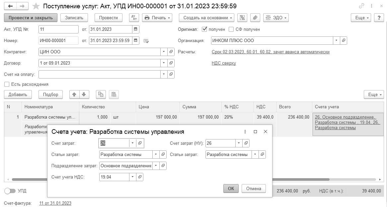Open Организация ИНКОМ ПЛЮС ООО card icon
This screenshot has height=207, width=387.
(343, 40)
